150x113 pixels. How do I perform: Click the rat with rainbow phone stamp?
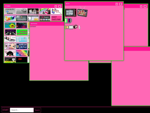click(56, 11)
